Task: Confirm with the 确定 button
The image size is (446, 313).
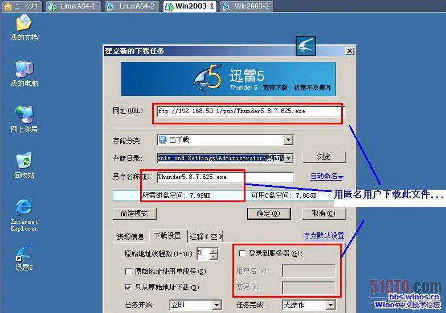Action: [x=269, y=214]
